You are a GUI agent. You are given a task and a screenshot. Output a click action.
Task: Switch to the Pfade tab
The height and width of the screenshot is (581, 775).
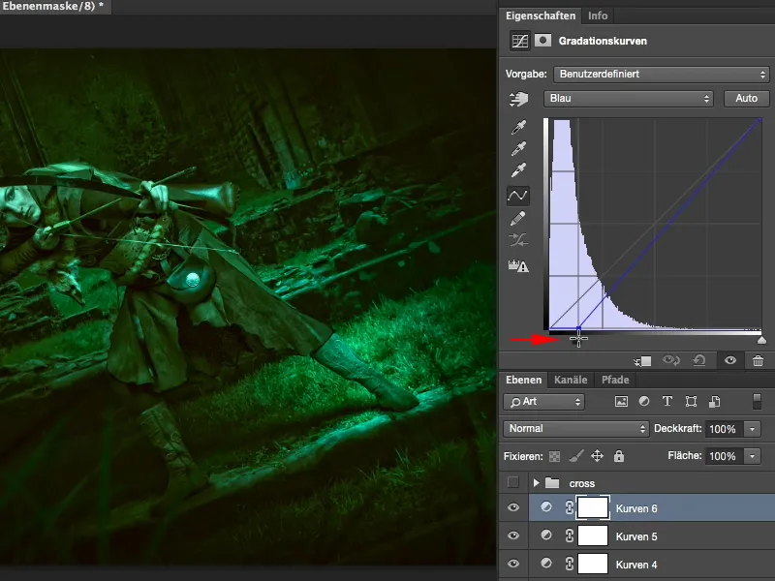tap(615, 380)
